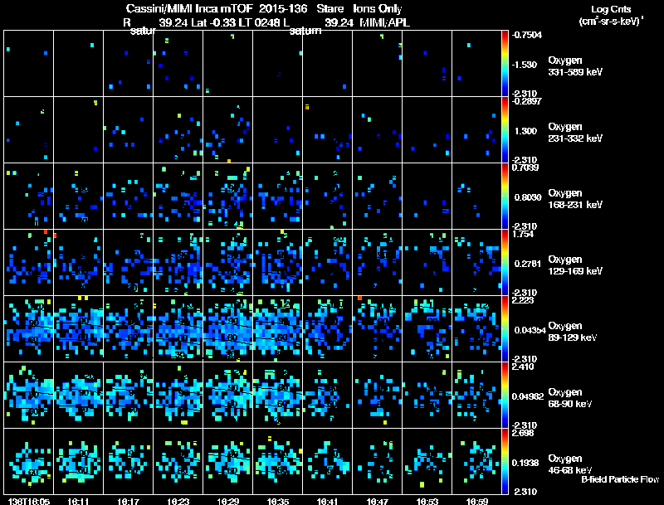Click the Oxygen 46-68 keV label

click(x=570, y=464)
